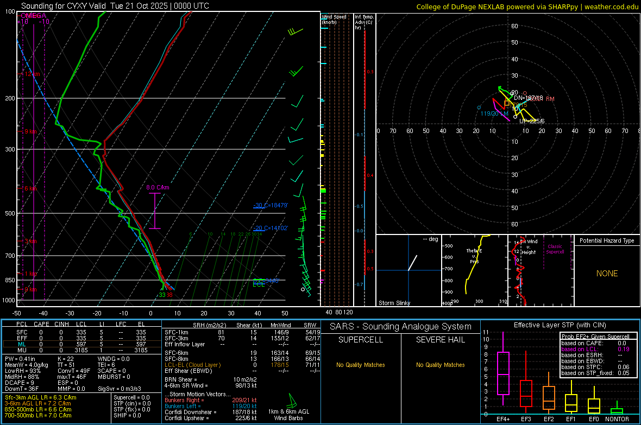Click the PW = 0.41in value

pos(20,359)
